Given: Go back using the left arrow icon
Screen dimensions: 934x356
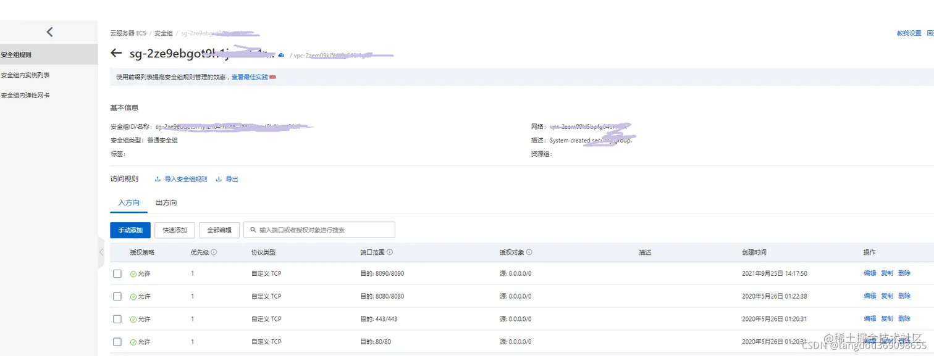Looking at the screenshot, I should (x=116, y=53).
